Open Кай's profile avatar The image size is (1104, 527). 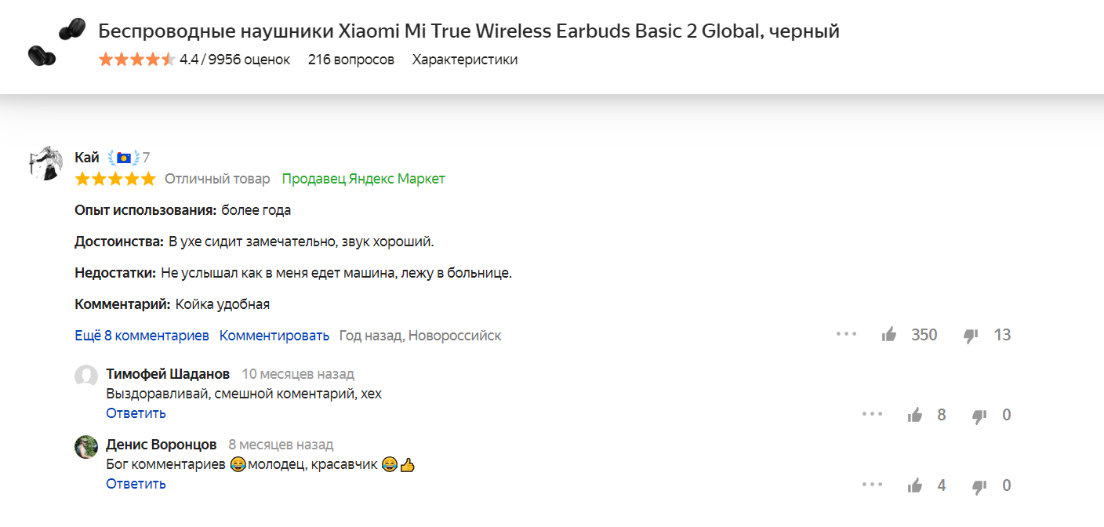point(45,162)
